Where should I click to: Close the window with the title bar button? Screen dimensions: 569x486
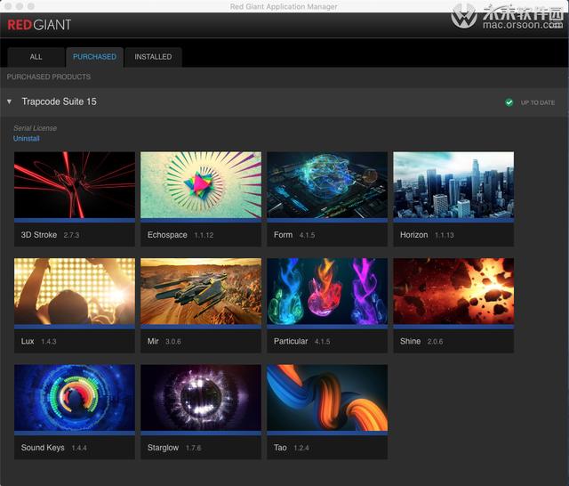(8, 6)
